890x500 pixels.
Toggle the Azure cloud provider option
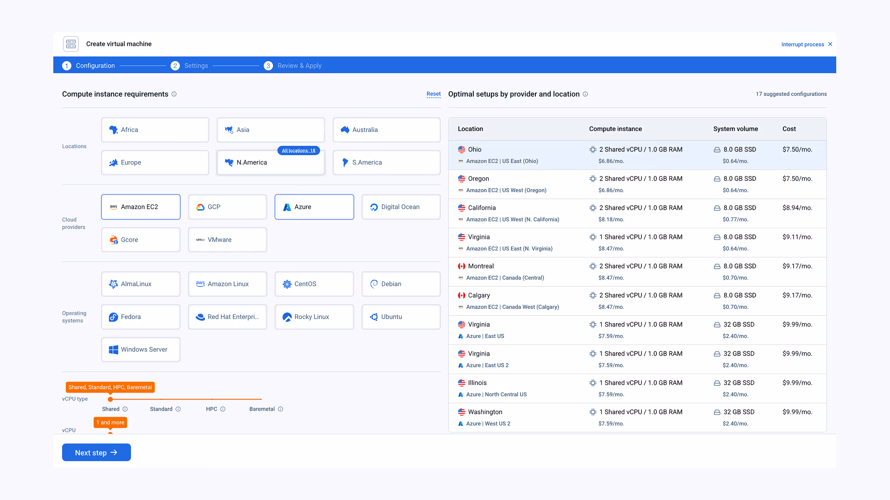314,207
